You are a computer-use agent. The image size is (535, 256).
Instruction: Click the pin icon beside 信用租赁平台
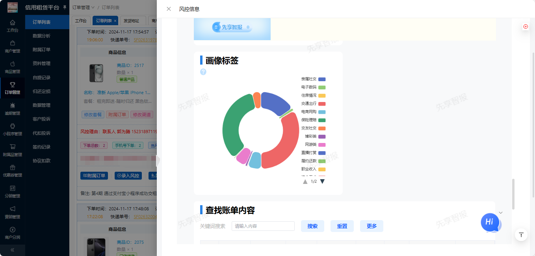click(65, 7)
